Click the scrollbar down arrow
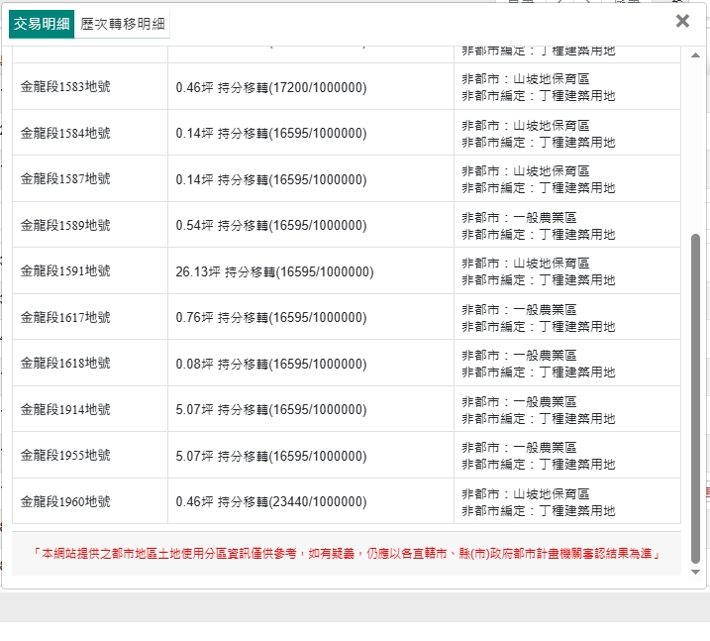This screenshot has width=710, height=641. (695, 572)
